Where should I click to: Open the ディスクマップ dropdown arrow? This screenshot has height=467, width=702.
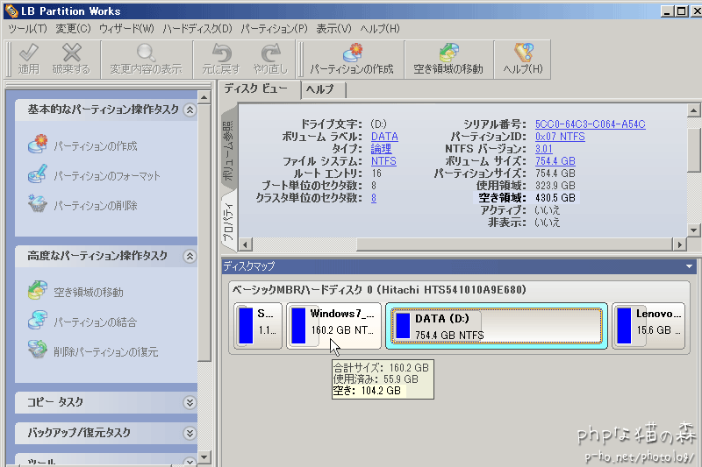tap(691, 266)
